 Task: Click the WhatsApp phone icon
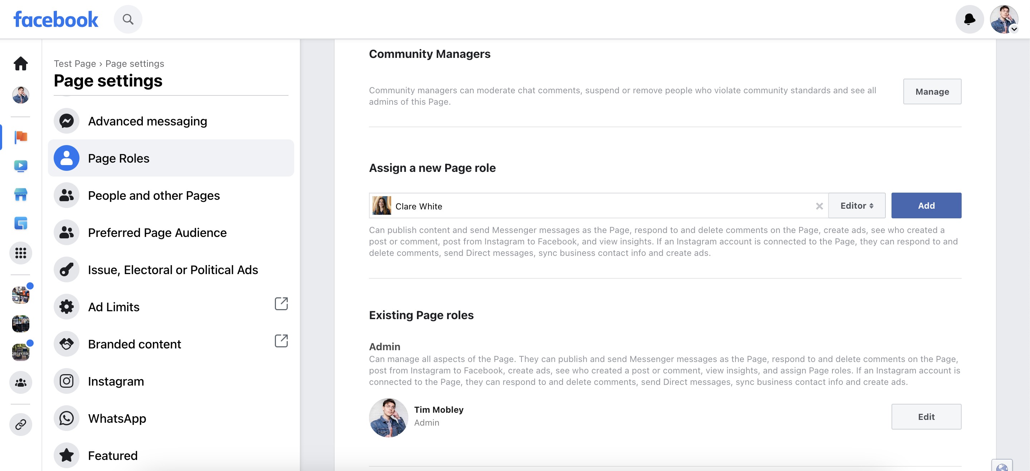coord(66,418)
